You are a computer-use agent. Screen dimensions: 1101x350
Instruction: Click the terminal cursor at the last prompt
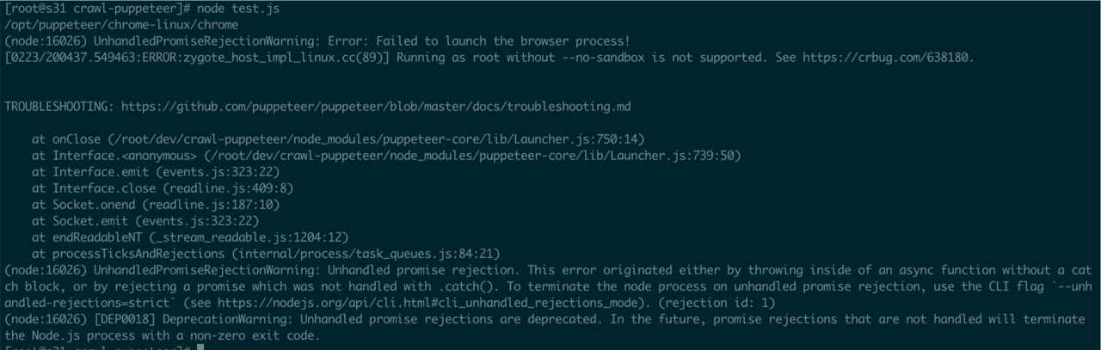[200, 347]
